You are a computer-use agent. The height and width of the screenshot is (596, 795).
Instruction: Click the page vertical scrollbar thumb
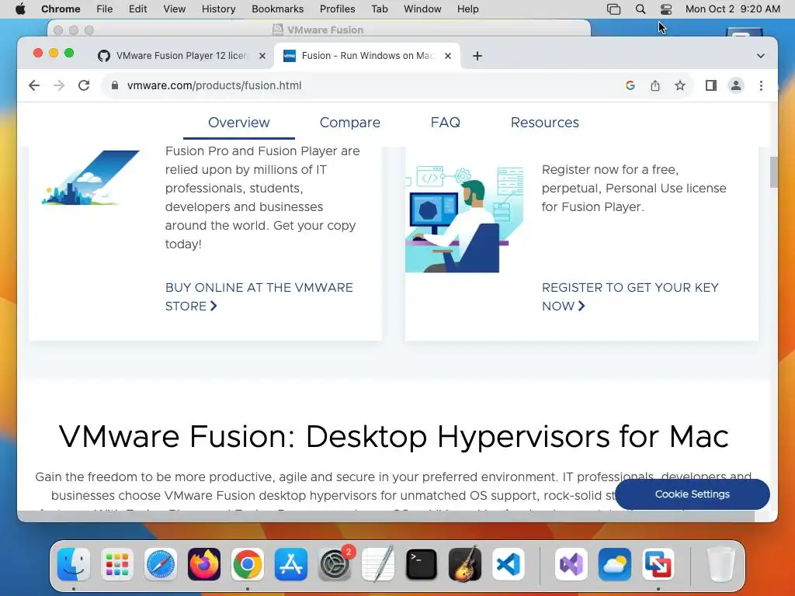(x=773, y=172)
